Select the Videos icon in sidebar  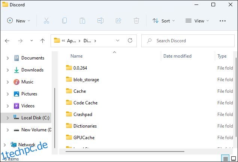(x=16, y=106)
